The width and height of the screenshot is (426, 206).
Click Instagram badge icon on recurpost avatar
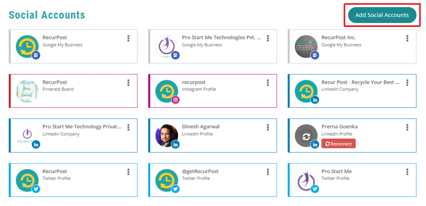click(176, 100)
